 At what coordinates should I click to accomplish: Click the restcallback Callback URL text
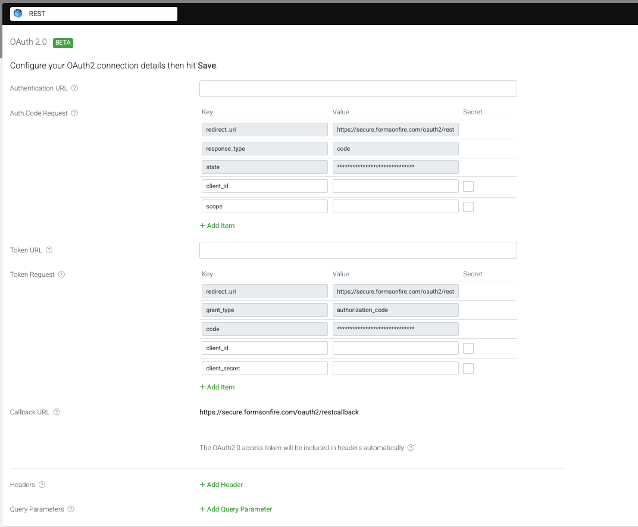click(279, 412)
